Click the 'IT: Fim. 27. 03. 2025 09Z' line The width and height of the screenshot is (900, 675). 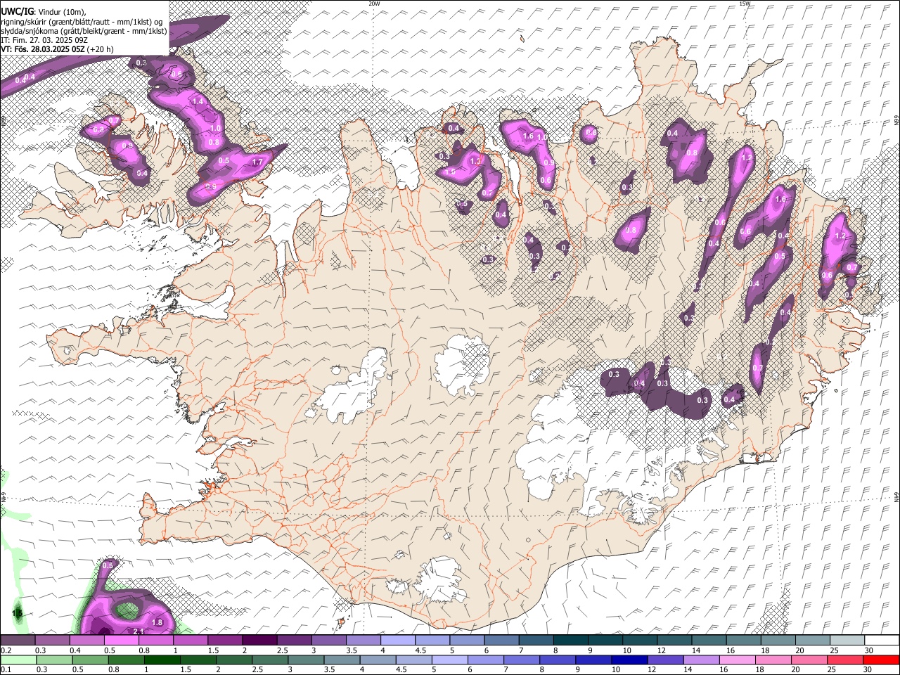(x=44, y=40)
